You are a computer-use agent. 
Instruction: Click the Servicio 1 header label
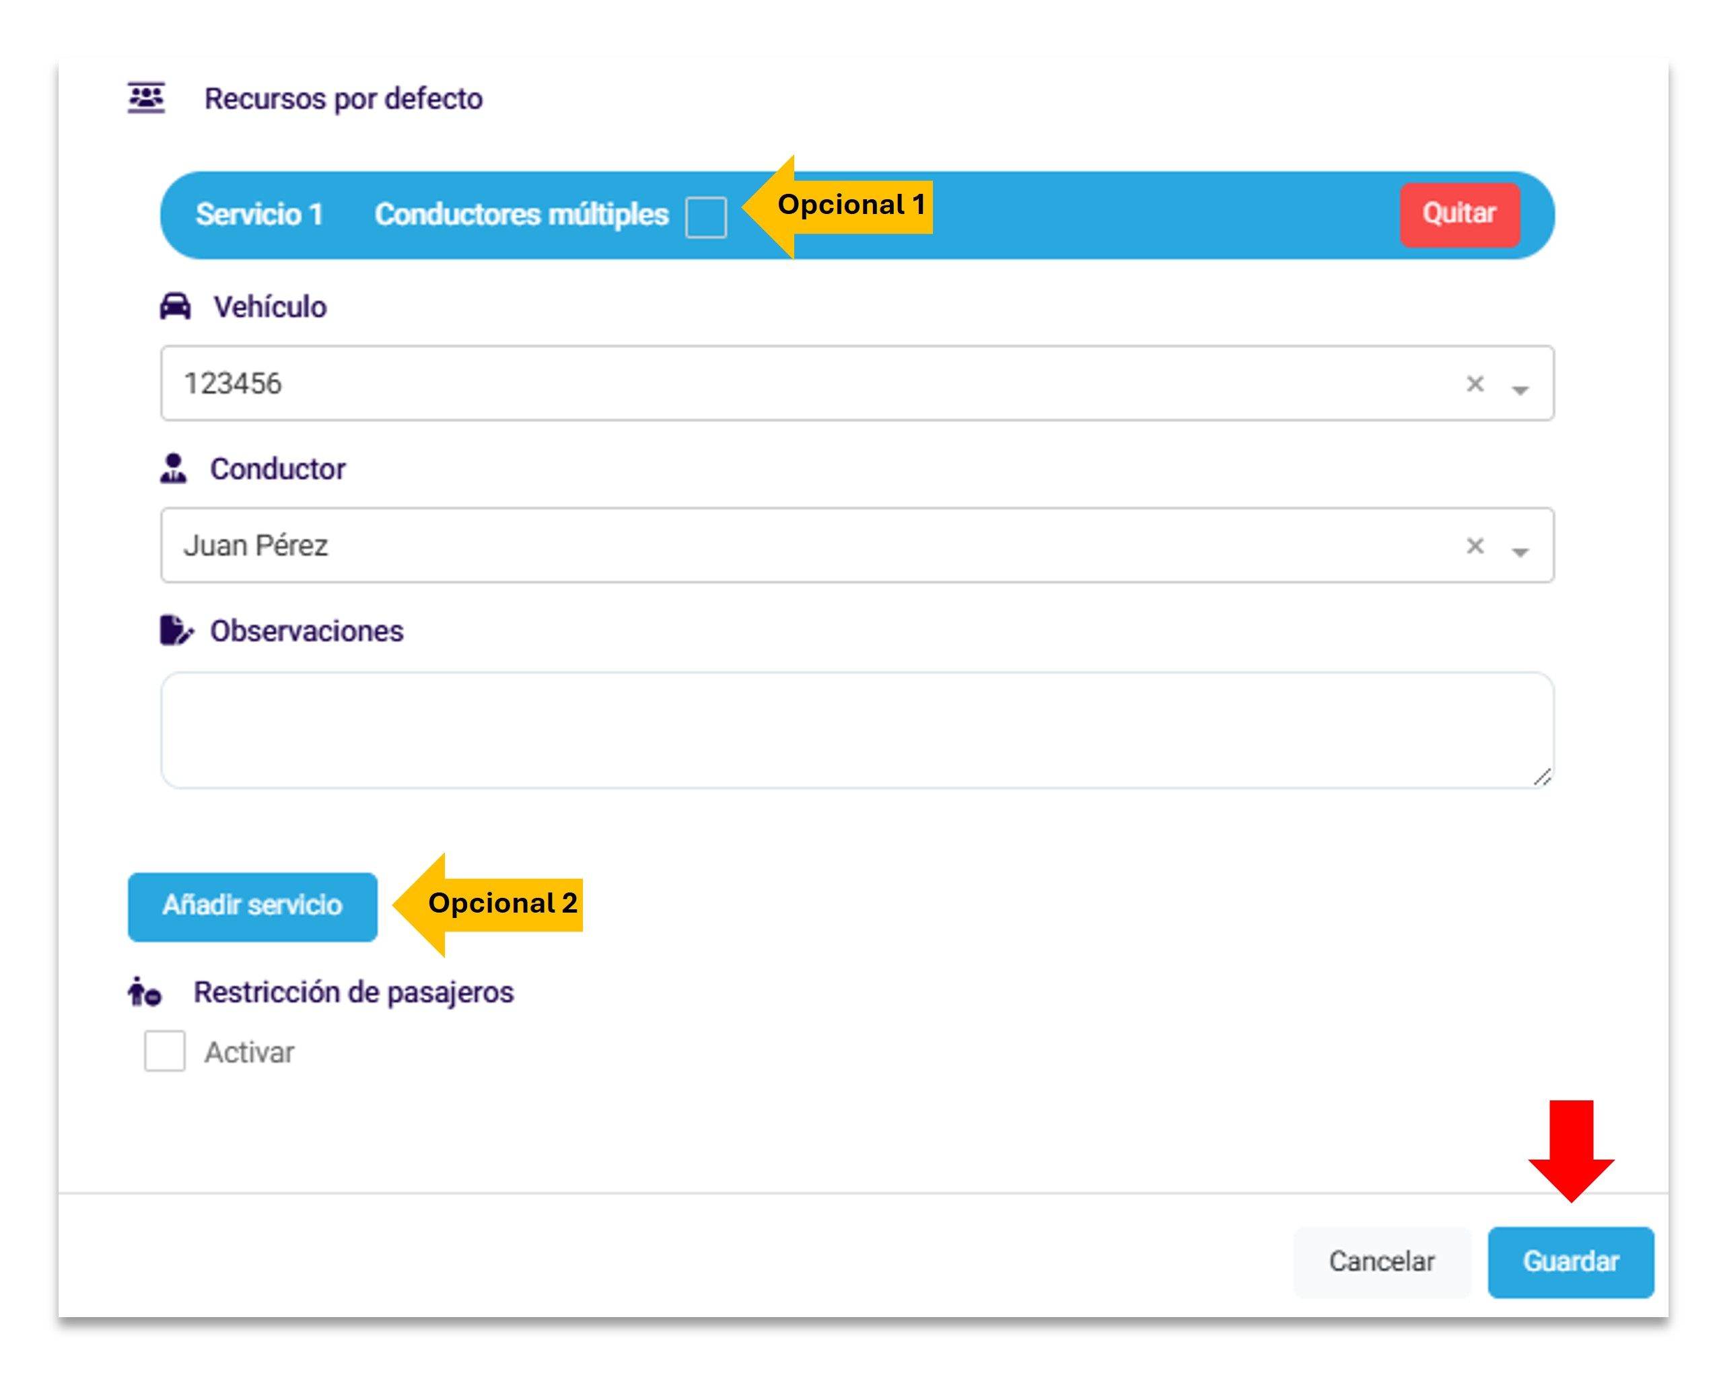pos(259,215)
